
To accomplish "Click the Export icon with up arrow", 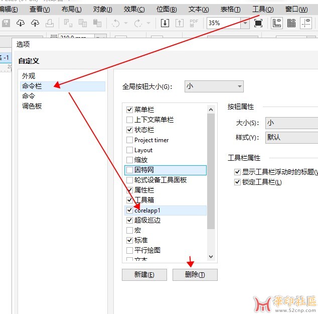I will (179, 23).
